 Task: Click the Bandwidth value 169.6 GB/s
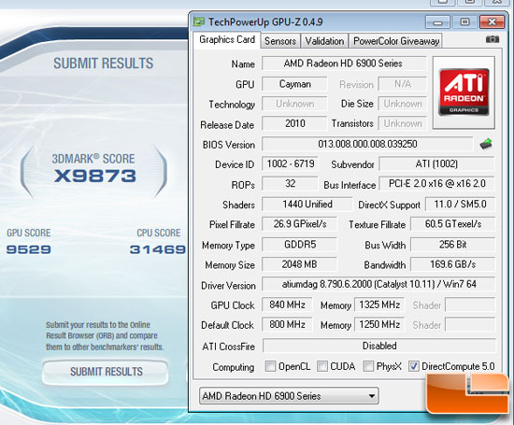click(x=452, y=264)
